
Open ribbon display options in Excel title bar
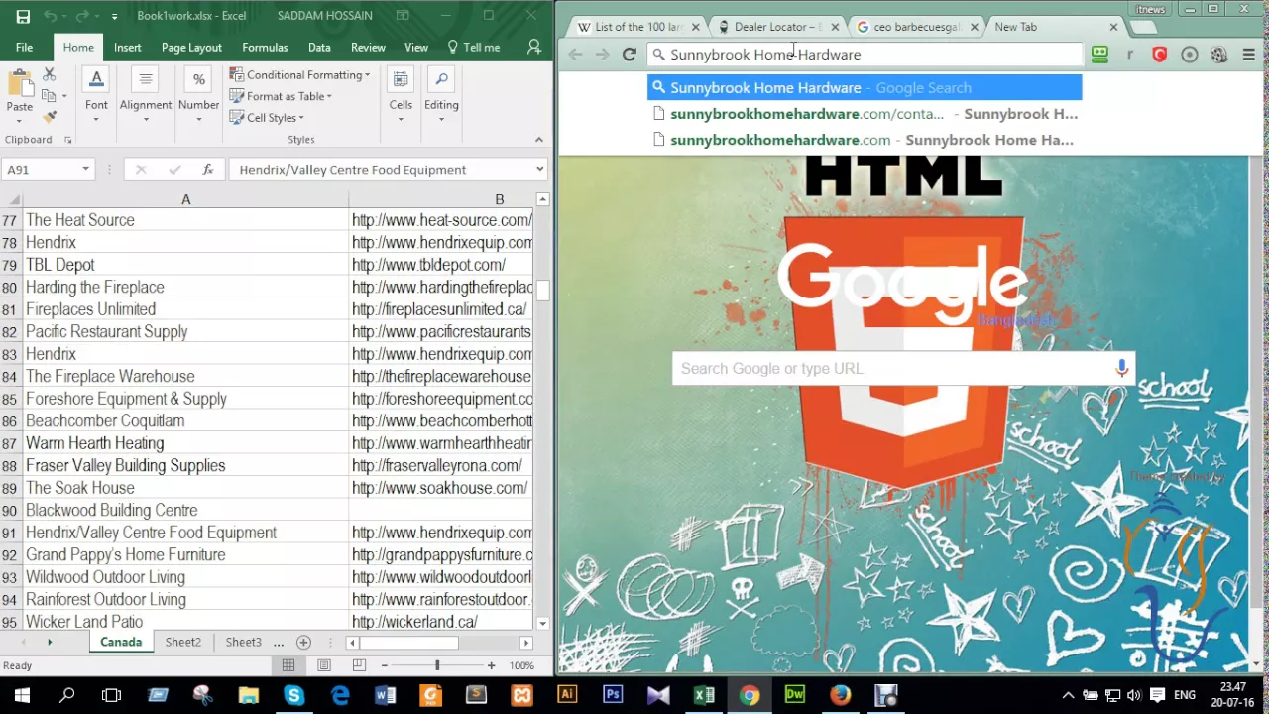click(x=403, y=16)
